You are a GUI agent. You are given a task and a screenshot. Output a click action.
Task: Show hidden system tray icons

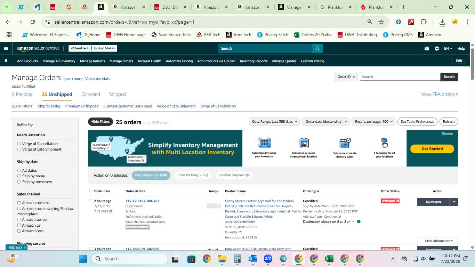[x=393, y=259]
